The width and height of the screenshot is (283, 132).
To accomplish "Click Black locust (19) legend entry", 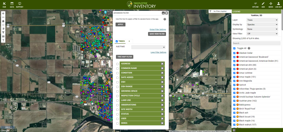I will (x=247, y=117).
